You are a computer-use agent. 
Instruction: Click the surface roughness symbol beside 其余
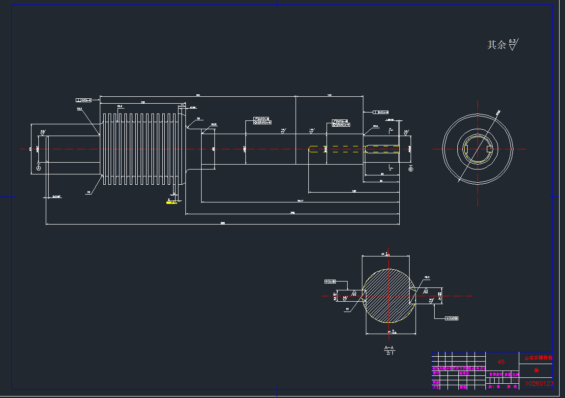[513, 45]
